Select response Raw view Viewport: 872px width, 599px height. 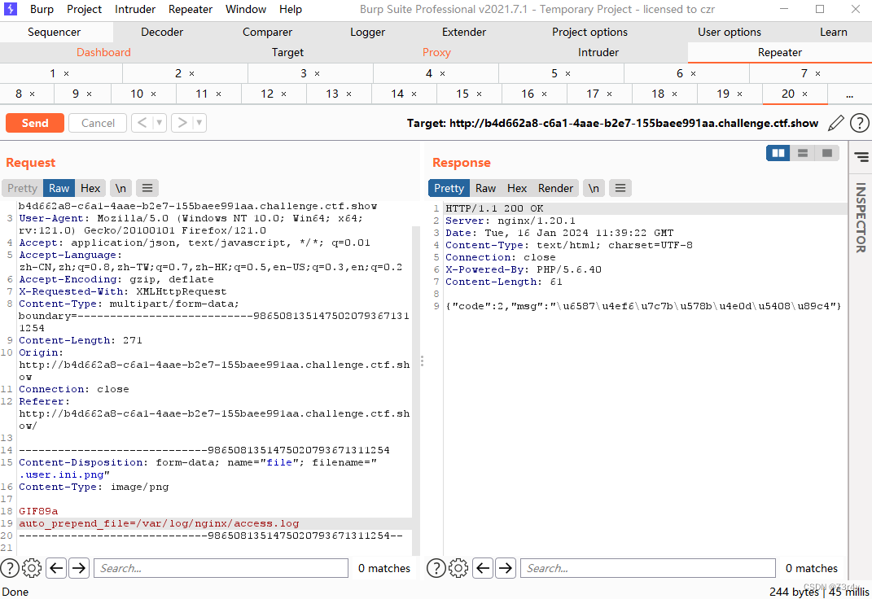(x=485, y=188)
